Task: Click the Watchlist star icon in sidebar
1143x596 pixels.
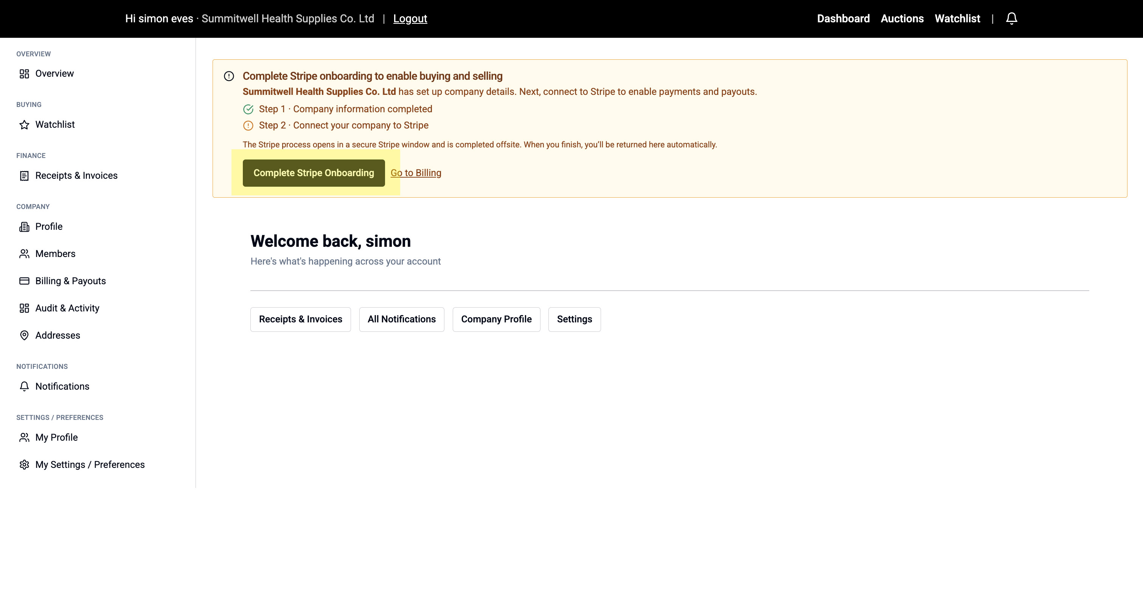Action: coord(25,125)
